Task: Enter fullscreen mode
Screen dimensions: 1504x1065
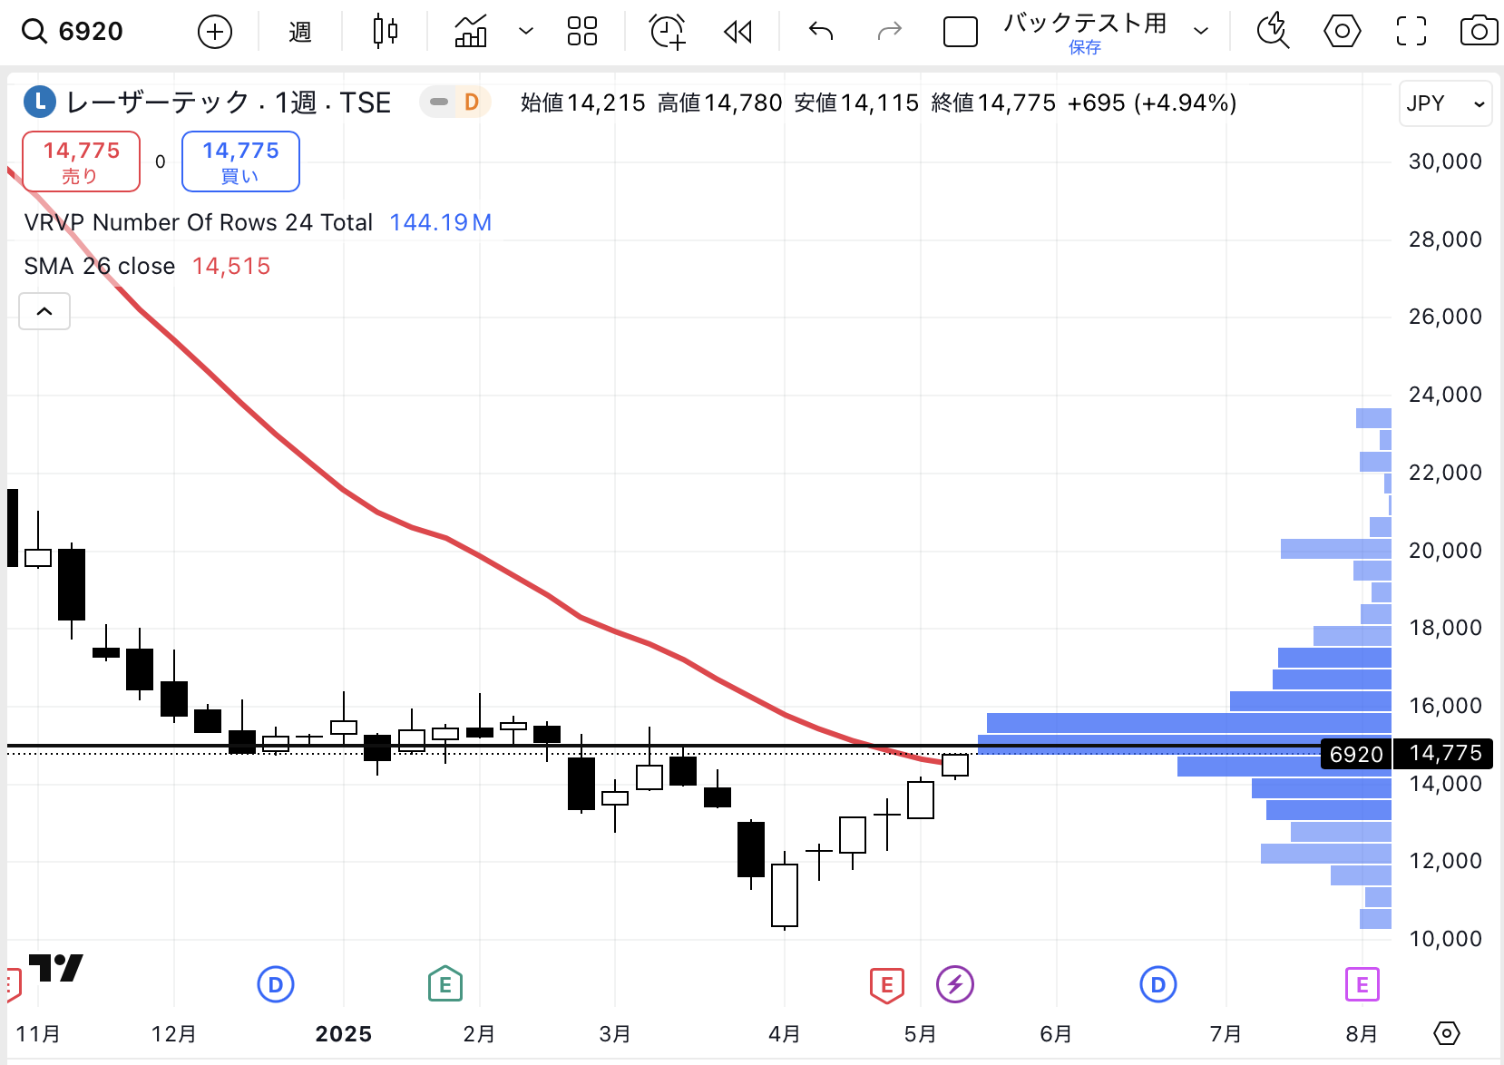Action: coord(1411,32)
